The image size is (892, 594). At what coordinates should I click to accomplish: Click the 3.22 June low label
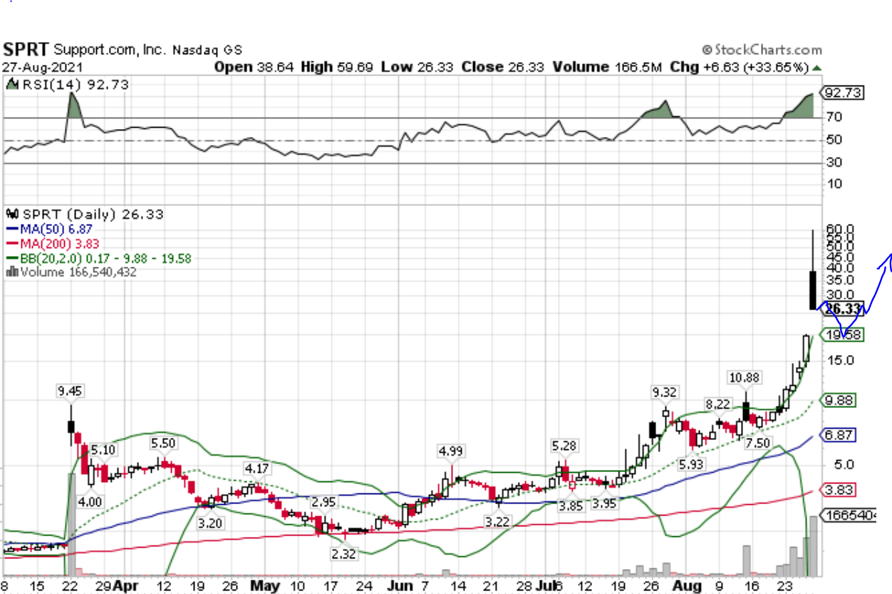click(x=497, y=522)
